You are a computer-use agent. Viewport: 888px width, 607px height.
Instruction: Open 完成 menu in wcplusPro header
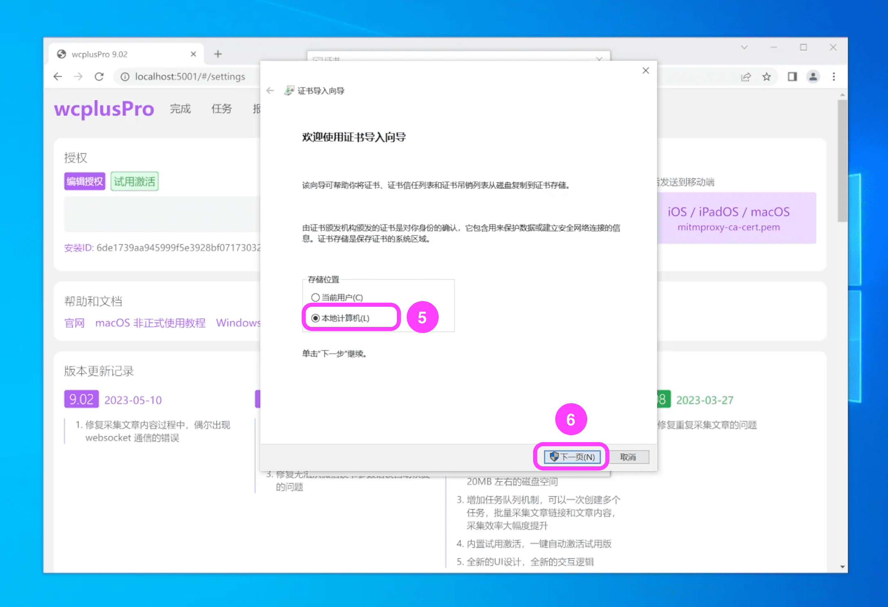point(181,109)
